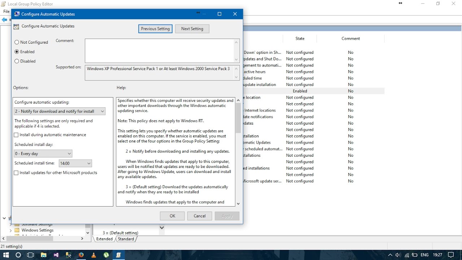462x260 pixels.
Task: Click the Next Setting button
Action: click(x=192, y=29)
